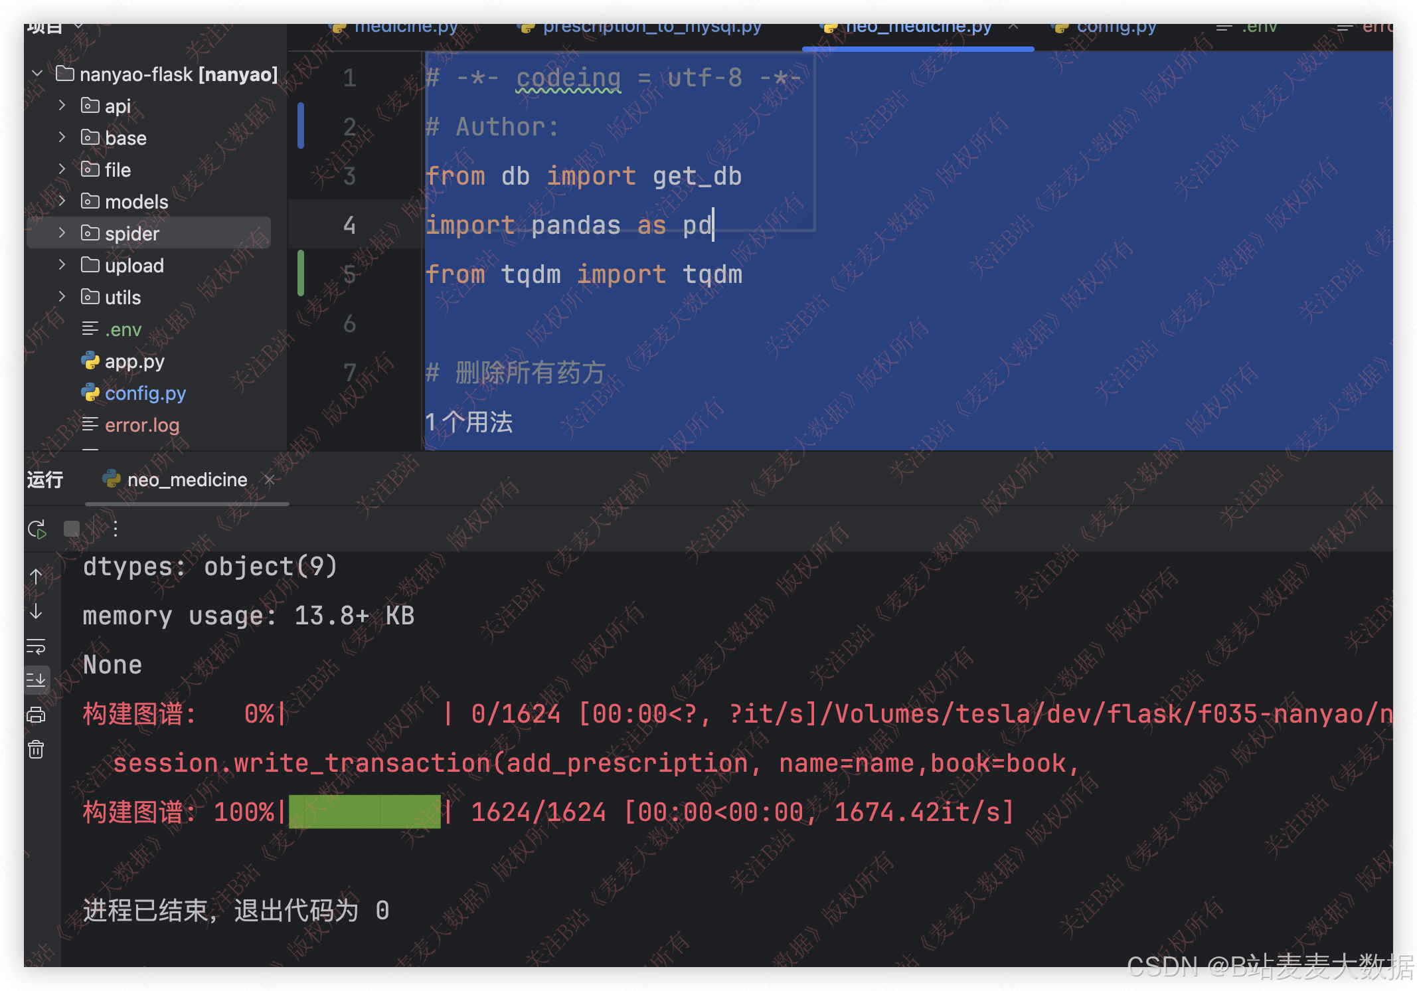Image resolution: width=1417 pixels, height=991 pixels.
Task: Open error.log file in project tree
Action: [x=141, y=425]
